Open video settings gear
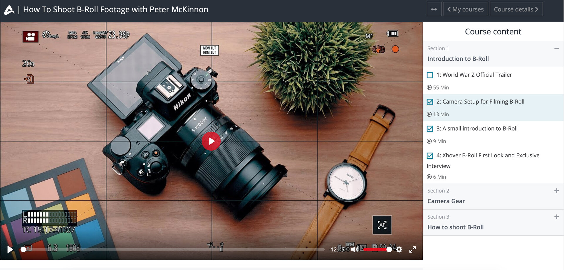564x270 pixels. [399, 249]
